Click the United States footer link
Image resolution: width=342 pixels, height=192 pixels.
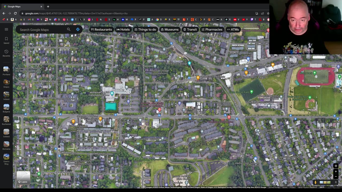pyautogui.click(x=274, y=187)
